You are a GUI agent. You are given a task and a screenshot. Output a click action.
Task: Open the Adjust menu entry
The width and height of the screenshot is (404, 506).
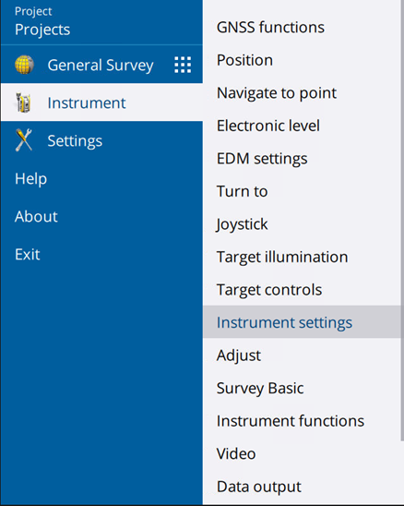point(239,355)
